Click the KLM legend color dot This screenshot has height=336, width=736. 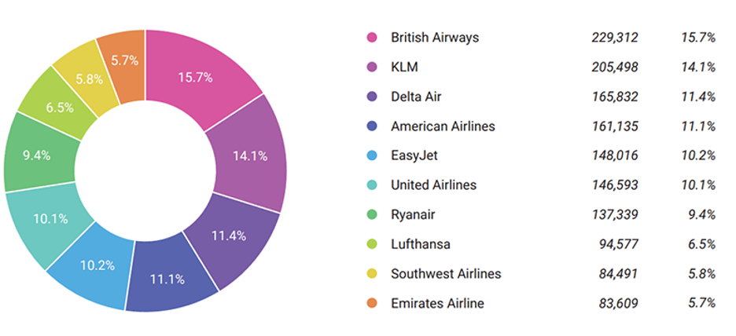(x=372, y=68)
